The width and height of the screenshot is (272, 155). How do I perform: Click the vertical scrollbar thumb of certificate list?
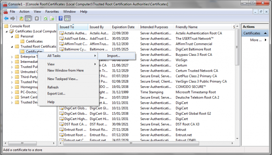[x=237, y=47]
